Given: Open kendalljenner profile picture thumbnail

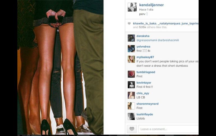Looking at the screenshot, I should point(132,7).
